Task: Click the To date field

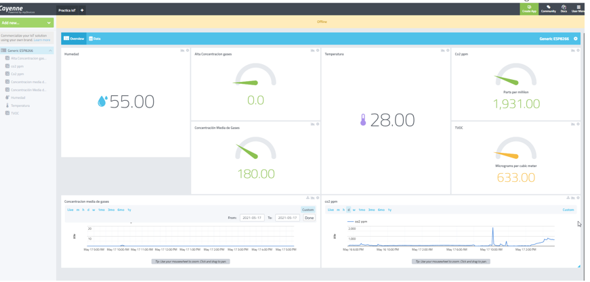Action: 287,218
